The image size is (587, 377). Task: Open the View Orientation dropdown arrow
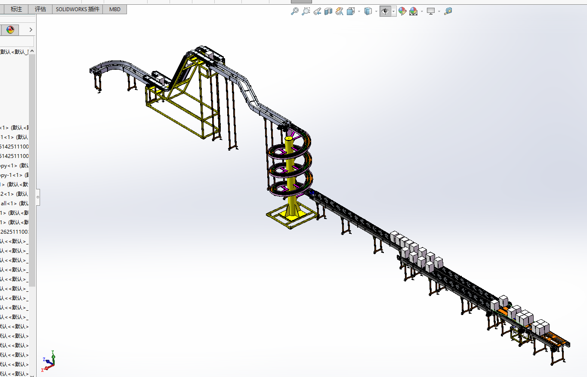click(x=358, y=12)
